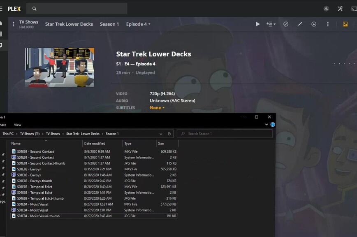357x237 pixels.
Task: Edit episode with the pencil icon
Action: (300, 24)
